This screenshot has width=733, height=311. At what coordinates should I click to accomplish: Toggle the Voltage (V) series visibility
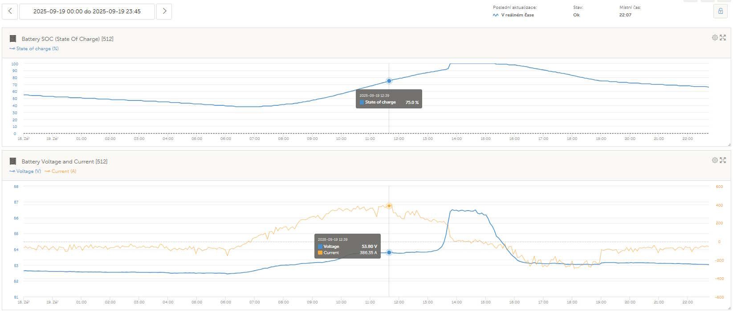(25, 171)
